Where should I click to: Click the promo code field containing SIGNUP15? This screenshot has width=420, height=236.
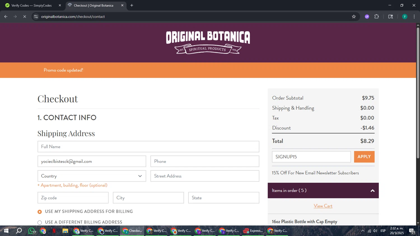(x=311, y=157)
